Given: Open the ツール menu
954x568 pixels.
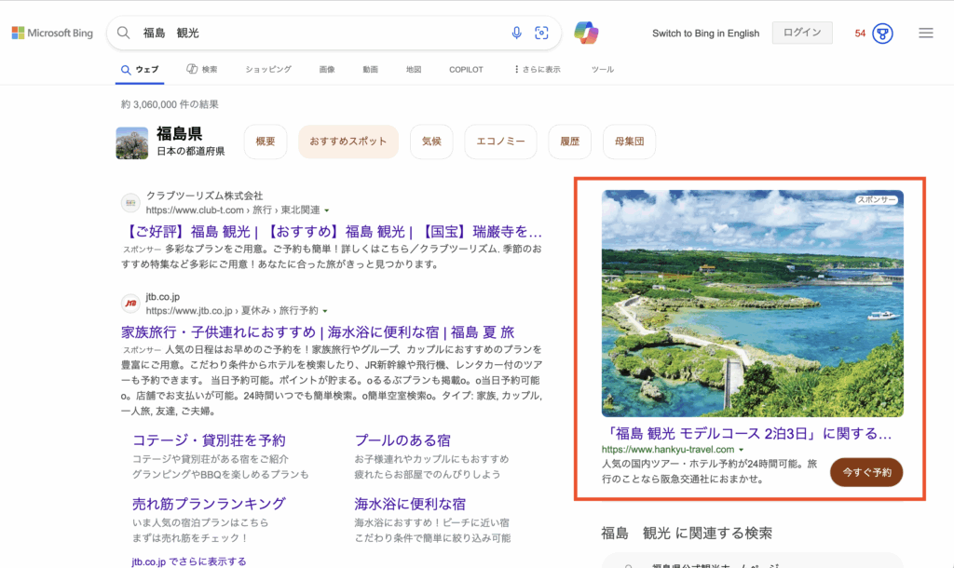Looking at the screenshot, I should coord(603,69).
